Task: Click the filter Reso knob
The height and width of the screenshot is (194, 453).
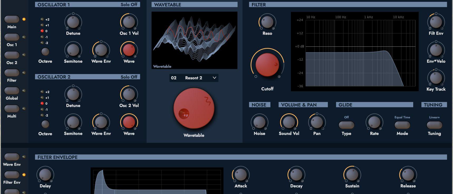Action: pyautogui.click(x=267, y=22)
